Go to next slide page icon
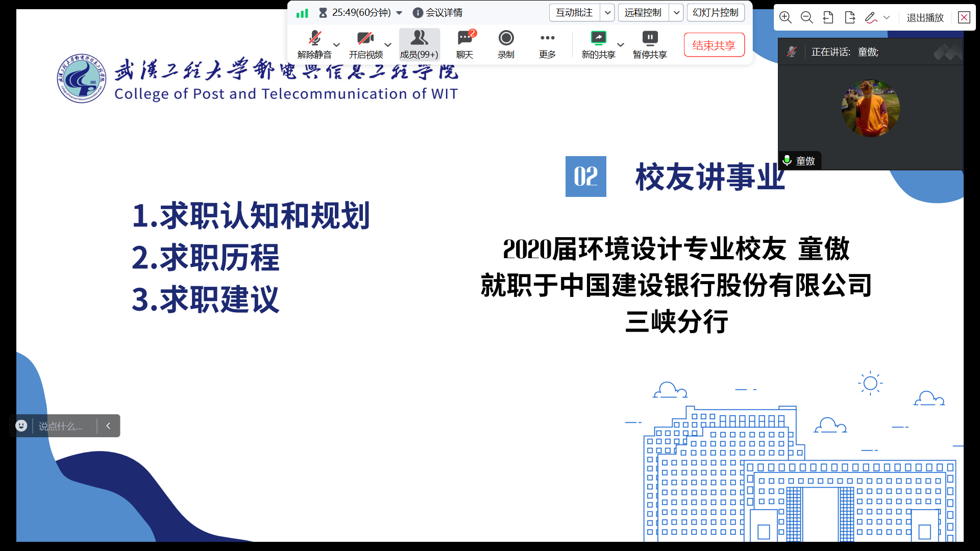Viewport: 980px width, 551px height. pos(850,17)
